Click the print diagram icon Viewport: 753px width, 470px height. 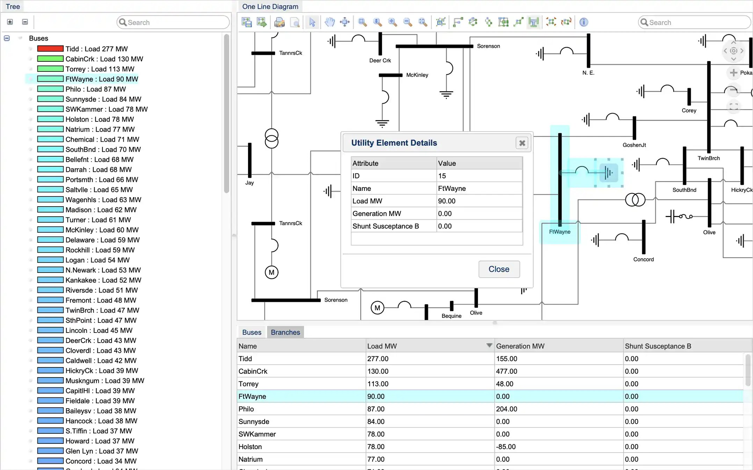click(279, 22)
